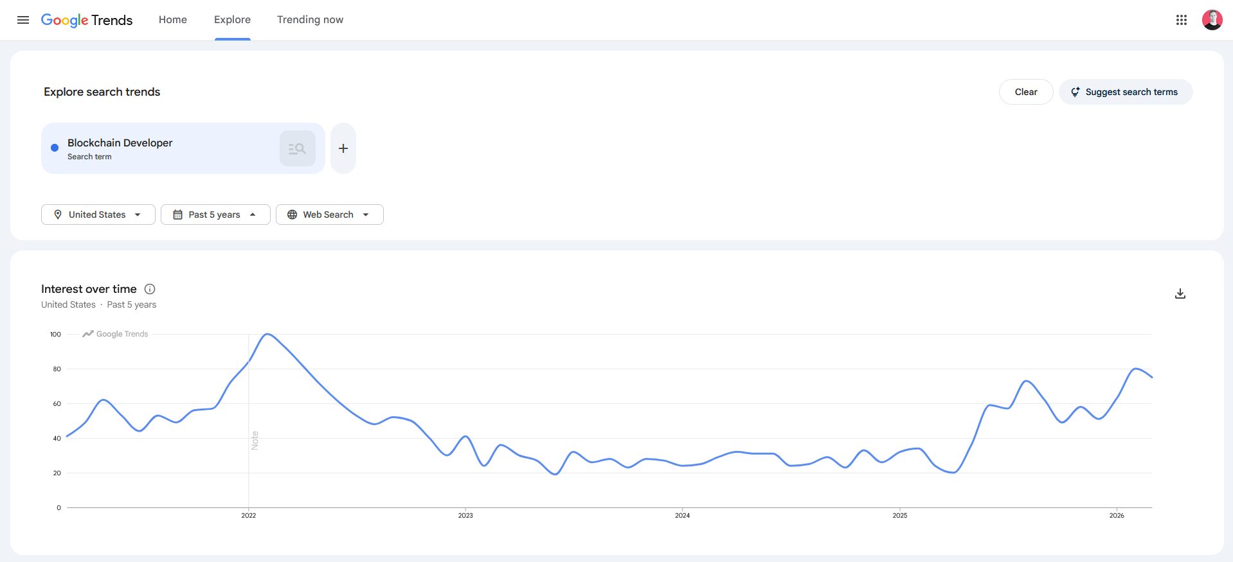Screen dimensions: 1233x562
Task: Click the blue dot of Blockchain Developer term
Action: (55, 148)
